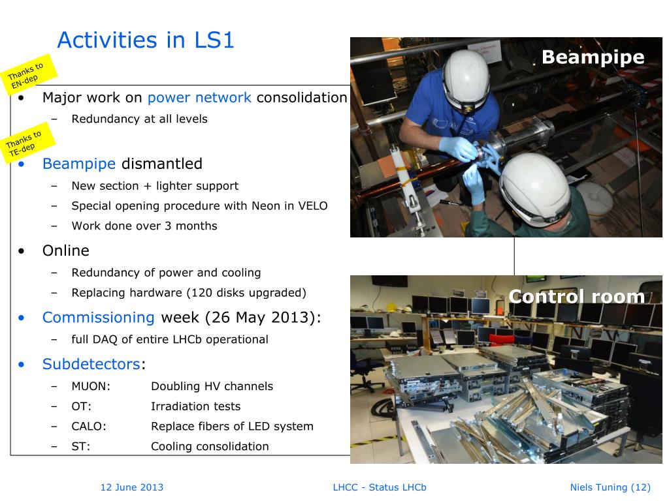669x501 pixels.
Task: Select the 'Redundancy at all levels' line
Action: [140, 119]
